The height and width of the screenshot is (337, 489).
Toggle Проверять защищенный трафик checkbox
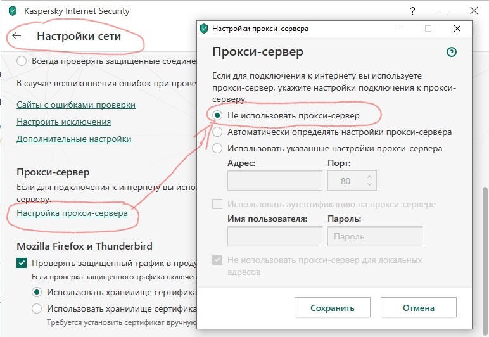click(22, 263)
